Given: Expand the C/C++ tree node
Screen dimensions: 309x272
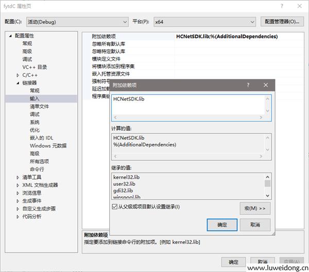Looking at the screenshot, I should 18,75.
